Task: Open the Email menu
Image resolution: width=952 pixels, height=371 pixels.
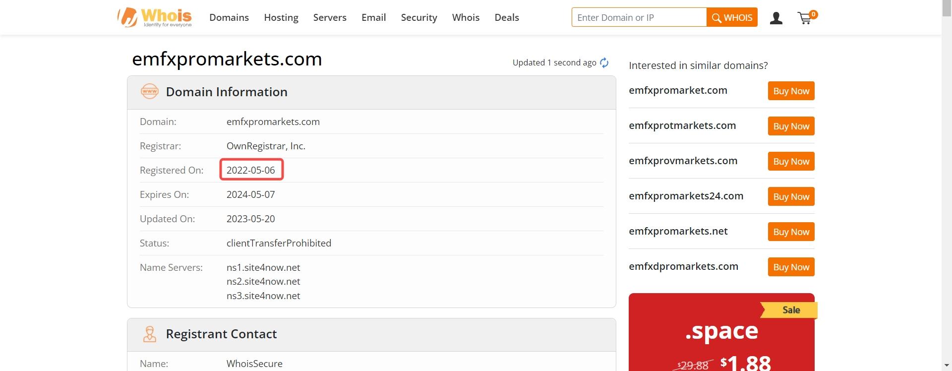Action: tap(373, 17)
